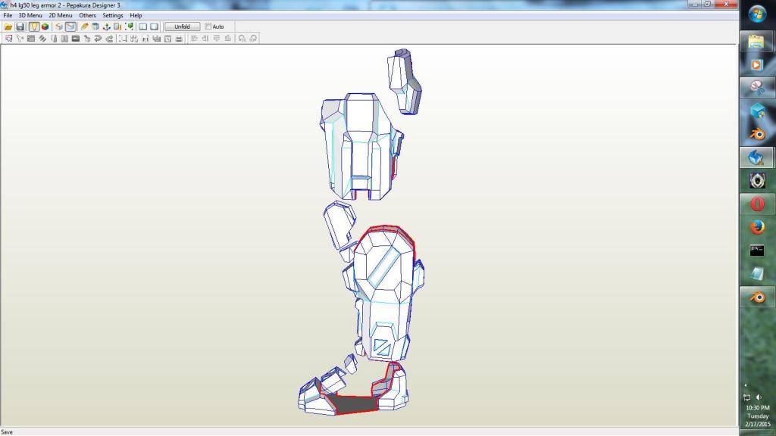Click the Unfold button

click(182, 26)
